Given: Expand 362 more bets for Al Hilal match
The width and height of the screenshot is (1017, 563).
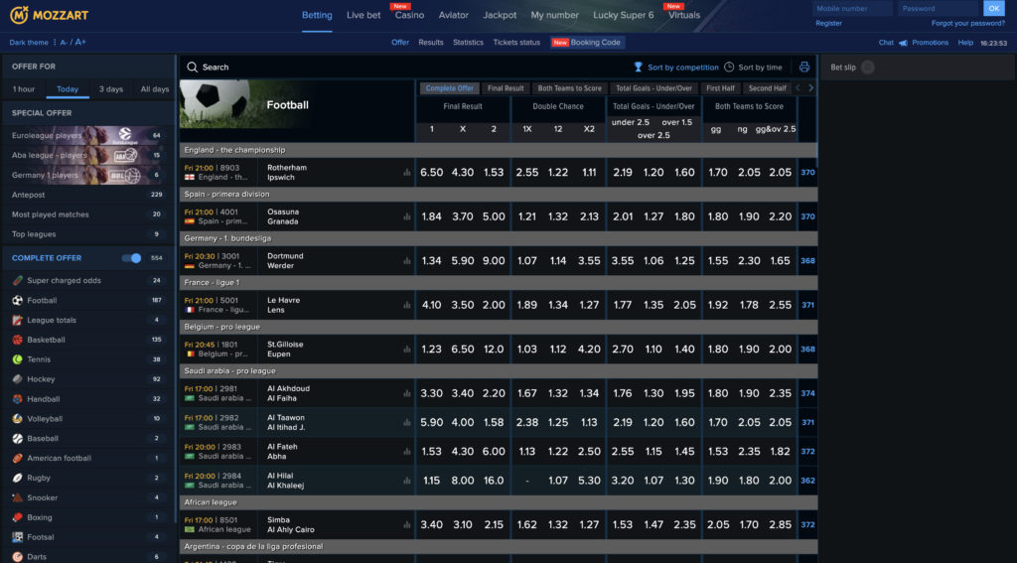Looking at the screenshot, I should tap(807, 481).
